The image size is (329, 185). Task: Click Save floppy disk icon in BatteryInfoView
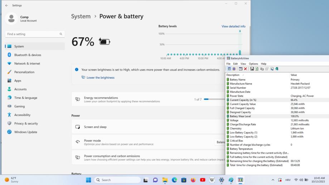coord(252,69)
